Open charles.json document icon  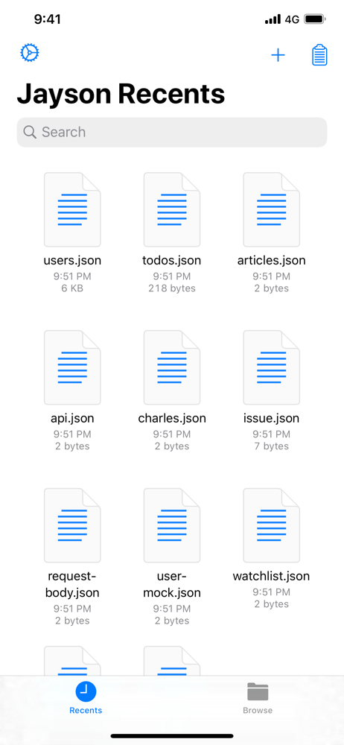(172, 367)
